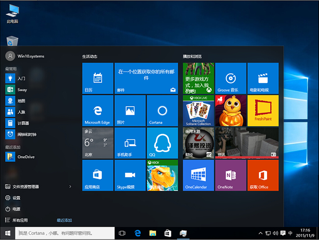This screenshot has height=240, width=319.
Task: Open the Skype视频 tile
Action: pyautogui.click(x=130, y=175)
